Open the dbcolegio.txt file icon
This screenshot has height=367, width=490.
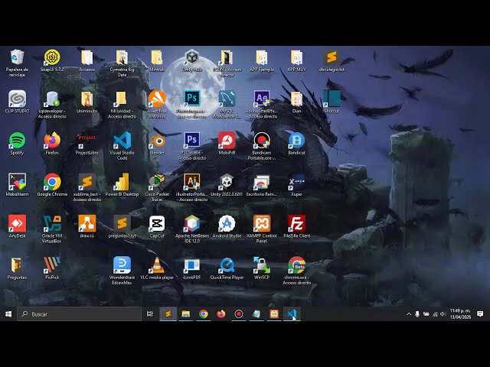332,60
